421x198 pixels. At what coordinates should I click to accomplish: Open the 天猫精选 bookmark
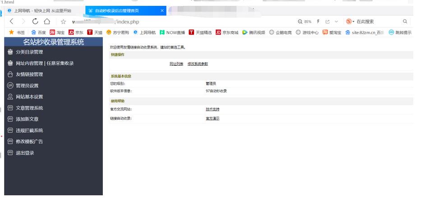pos(200,32)
